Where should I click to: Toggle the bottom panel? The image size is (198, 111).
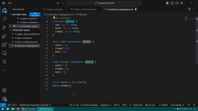point(172,3)
